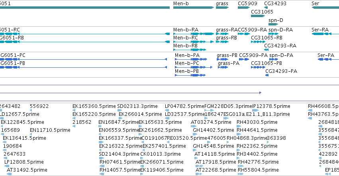Image resolution: width=339 pixels, height=176 pixels.
Task: Click the EK136415.5prime EST label
Action: tap(24, 138)
